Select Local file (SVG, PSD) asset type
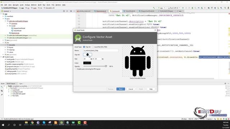The width and height of the screenshot is (230, 129). tap(93, 47)
